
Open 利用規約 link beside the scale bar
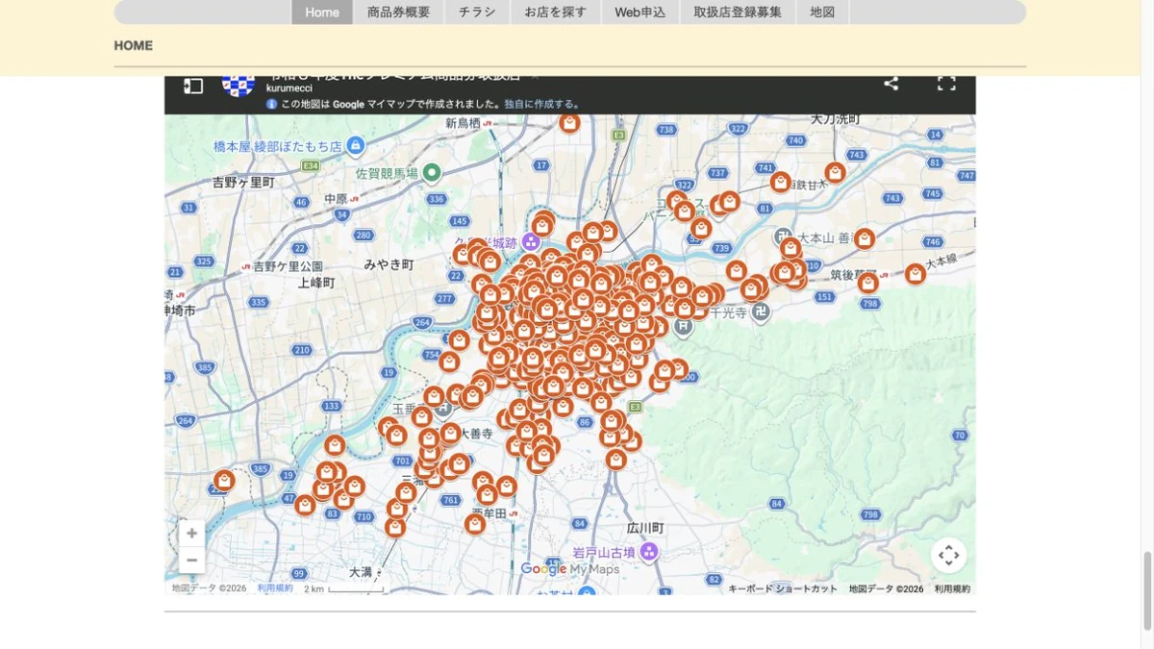[275, 587]
